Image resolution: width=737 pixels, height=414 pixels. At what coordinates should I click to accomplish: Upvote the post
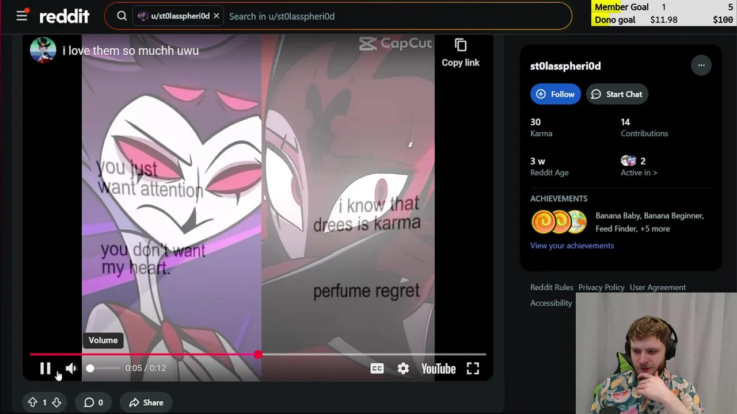pos(33,402)
